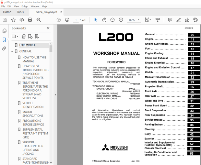Click the Save file icon
Image resolution: width=201 pixels, height=165 pixels.
5,20
